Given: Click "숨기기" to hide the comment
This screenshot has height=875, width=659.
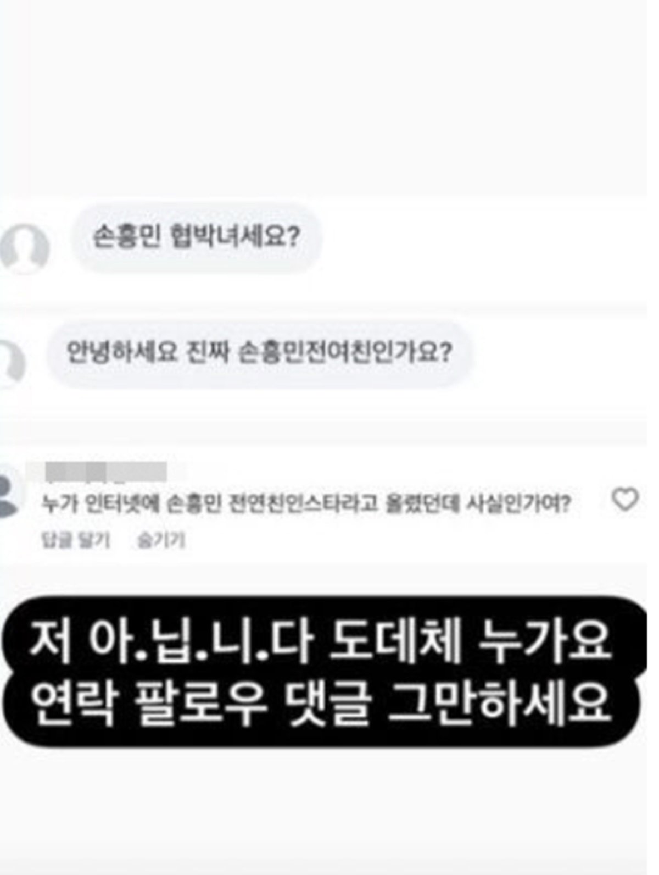Looking at the screenshot, I should click(160, 540).
